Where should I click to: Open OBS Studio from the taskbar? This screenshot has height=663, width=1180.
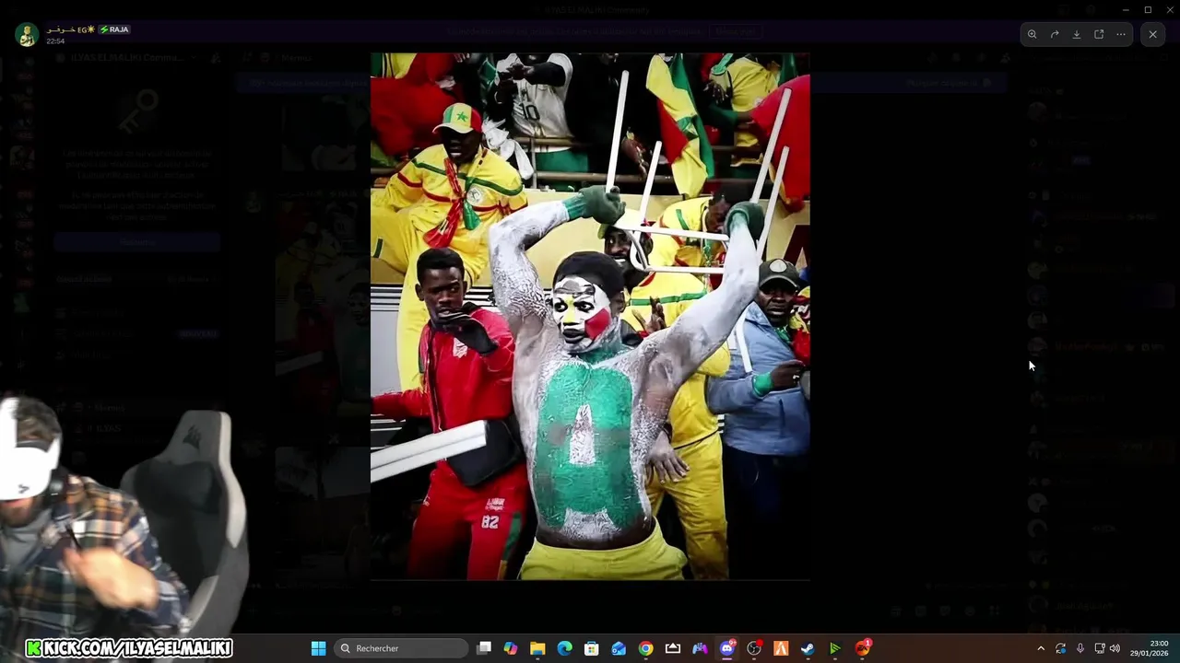[754, 648]
